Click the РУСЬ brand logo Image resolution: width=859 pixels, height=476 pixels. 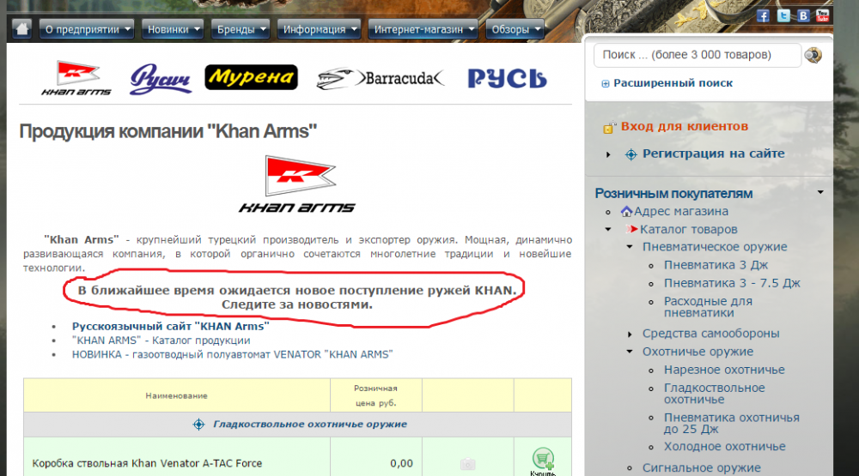pos(507,79)
